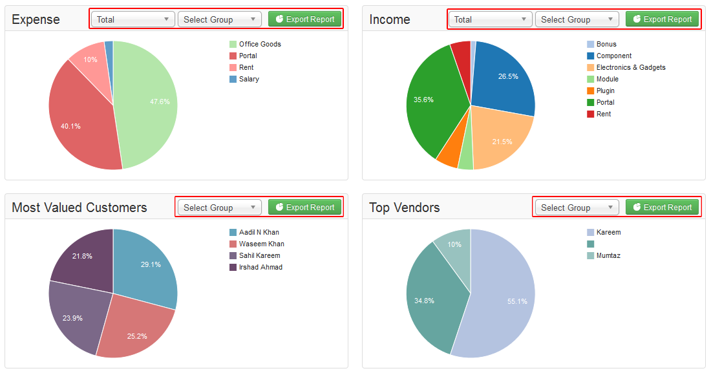Image resolution: width=711 pixels, height=373 pixels.
Task: Click Export Report in the Expense panel
Action: tap(304, 19)
